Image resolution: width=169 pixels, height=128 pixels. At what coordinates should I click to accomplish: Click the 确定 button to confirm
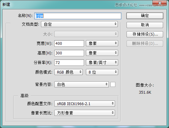[145, 16]
